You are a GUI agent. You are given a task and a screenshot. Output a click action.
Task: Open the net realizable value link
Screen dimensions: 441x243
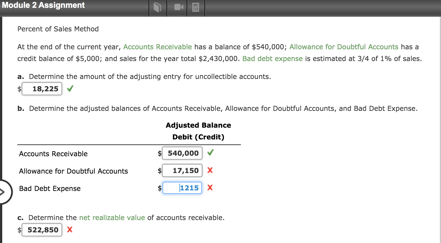pos(112,218)
